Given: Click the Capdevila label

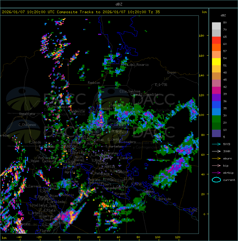Looking at the screenshot, I should coord(77,111).
